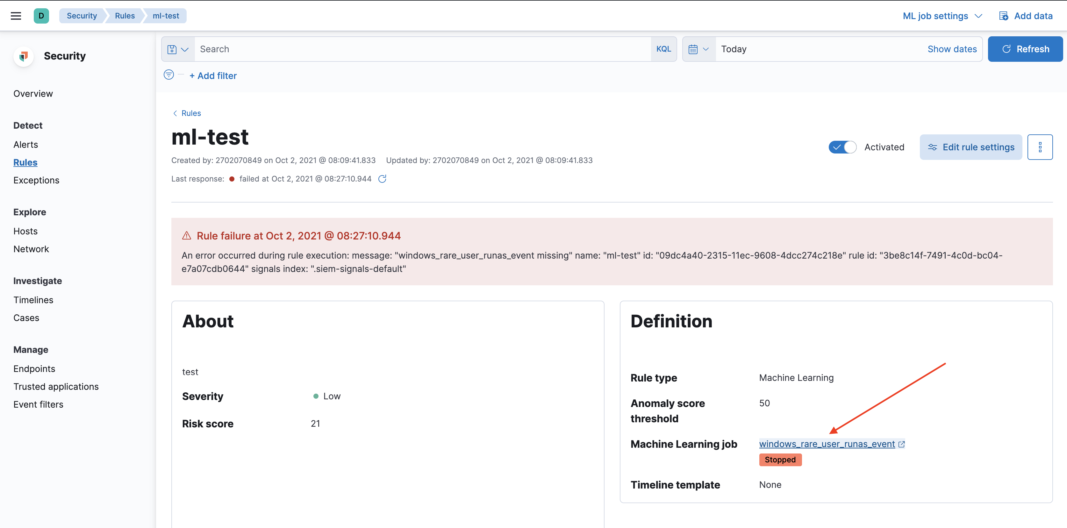The image size is (1067, 528).
Task: Switch query language via KQL button
Action: 663,49
